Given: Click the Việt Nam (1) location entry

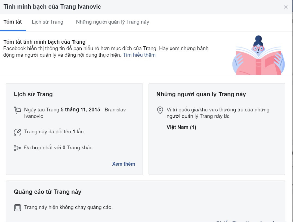Looking at the screenshot, I should (181, 127).
